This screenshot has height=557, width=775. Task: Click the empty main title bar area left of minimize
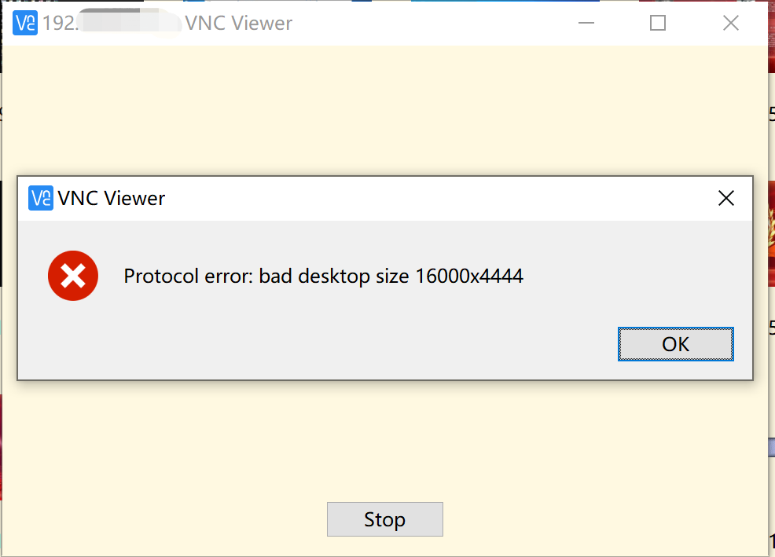point(432,23)
